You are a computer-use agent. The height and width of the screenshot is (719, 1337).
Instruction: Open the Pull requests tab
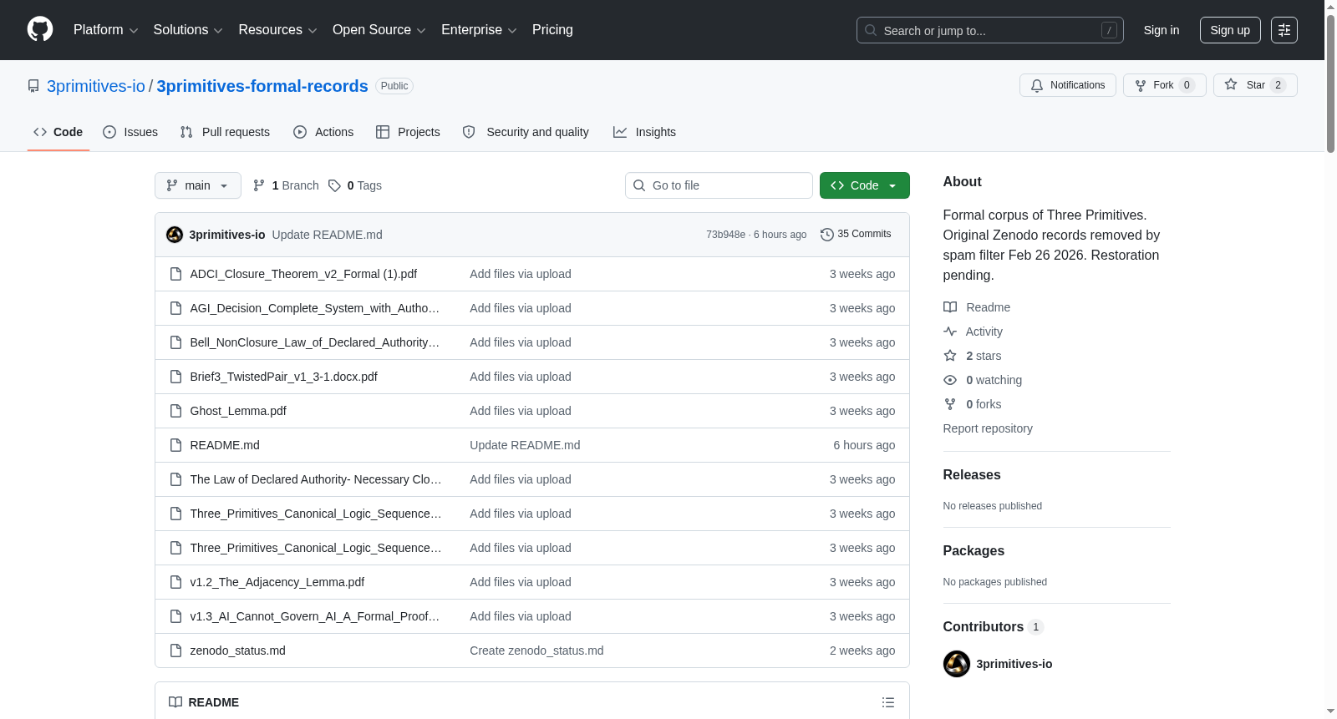(225, 132)
